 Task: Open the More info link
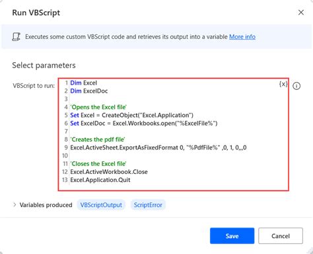[x=242, y=36]
